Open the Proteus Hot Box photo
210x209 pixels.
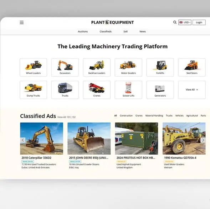(137, 139)
